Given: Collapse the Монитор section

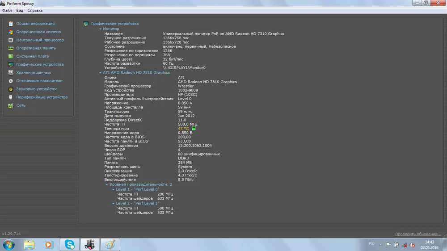Looking at the screenshot, I should [100, 29].
